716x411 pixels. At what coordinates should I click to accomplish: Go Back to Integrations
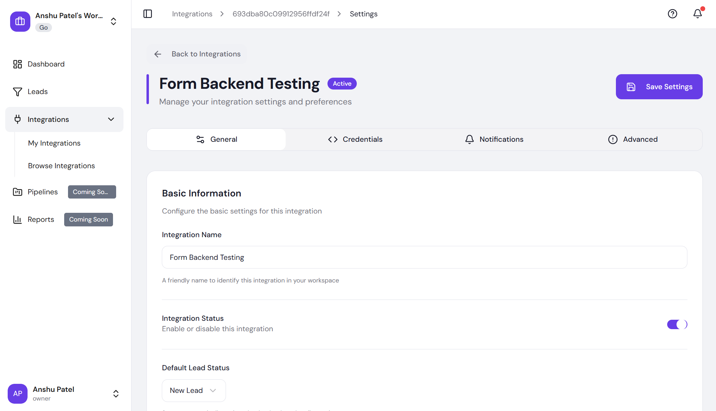point(197,54)
